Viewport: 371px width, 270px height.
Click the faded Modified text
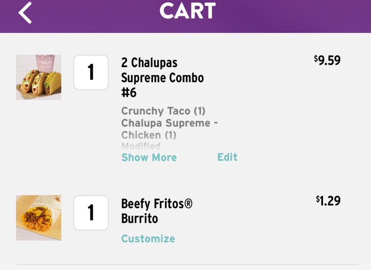141,146
